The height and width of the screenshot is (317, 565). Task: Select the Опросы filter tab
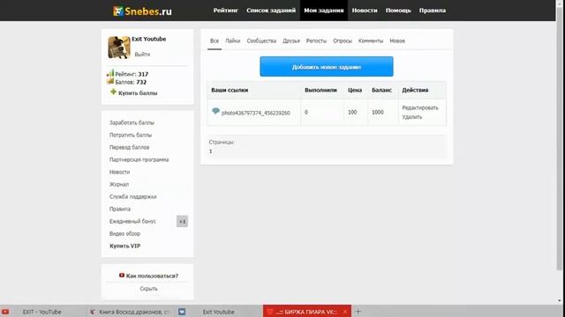coord(343,41)
